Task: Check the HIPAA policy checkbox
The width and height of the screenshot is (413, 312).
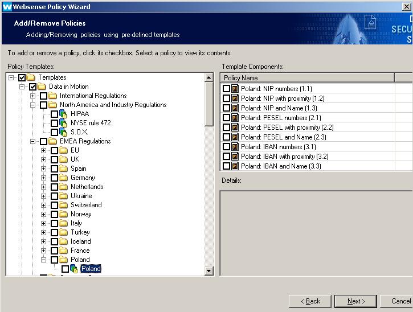Action: click(54, 114)
